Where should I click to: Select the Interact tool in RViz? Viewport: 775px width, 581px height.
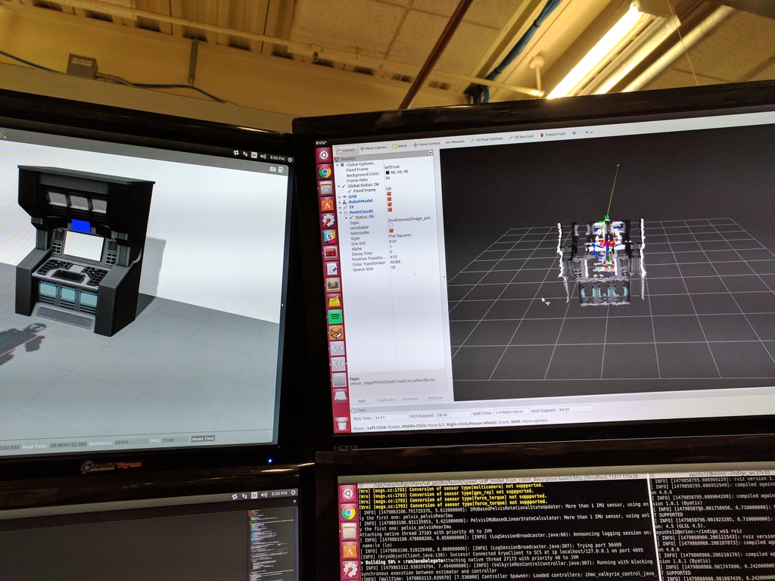coord(347,150)
